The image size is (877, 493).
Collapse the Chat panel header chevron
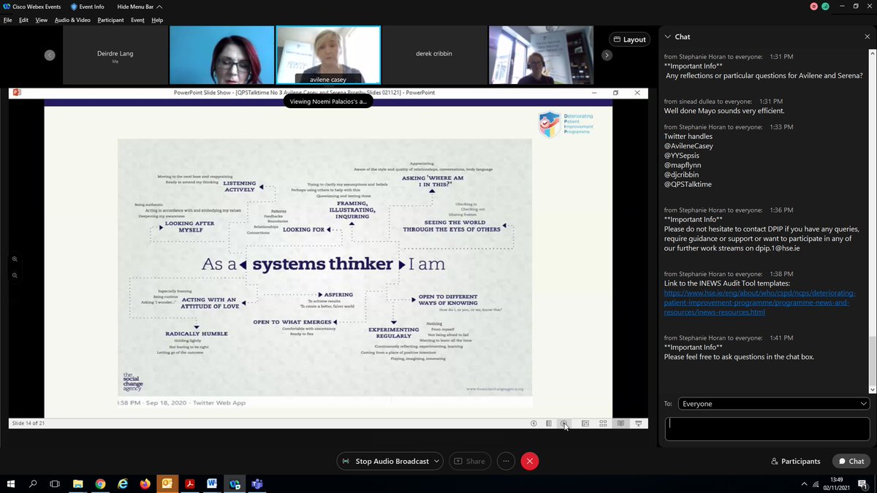point(667,37)
